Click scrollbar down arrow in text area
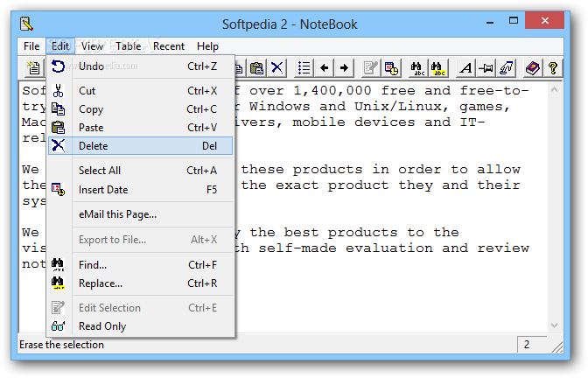The image size is (588, 378). tap(554, 325)
